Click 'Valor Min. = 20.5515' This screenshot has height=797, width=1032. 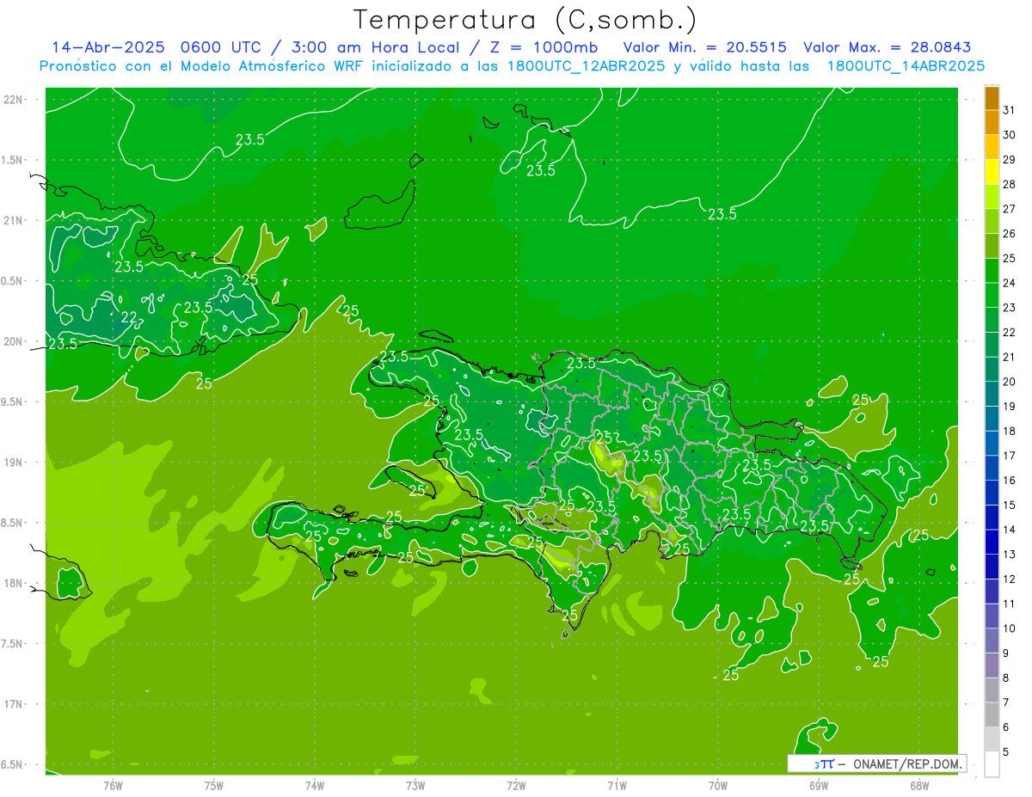[704, 47]
